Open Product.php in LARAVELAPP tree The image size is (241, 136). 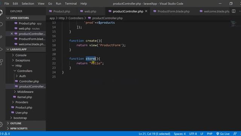pyautogui.click(x=24, y=107)
